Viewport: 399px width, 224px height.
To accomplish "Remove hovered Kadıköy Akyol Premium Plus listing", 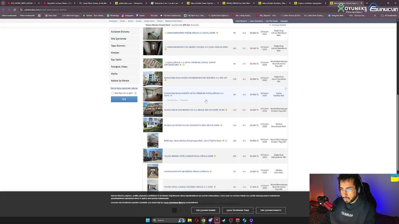I will (x=286, y=89).
